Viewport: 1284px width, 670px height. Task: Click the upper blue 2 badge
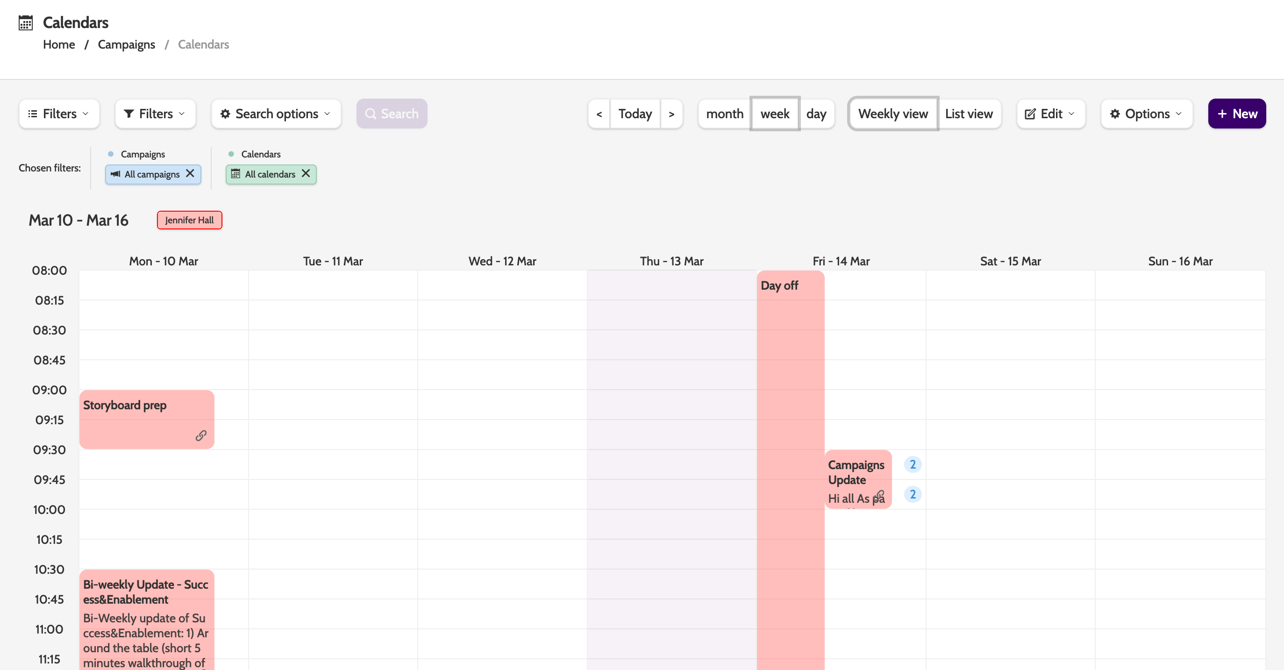coord(913,464)
